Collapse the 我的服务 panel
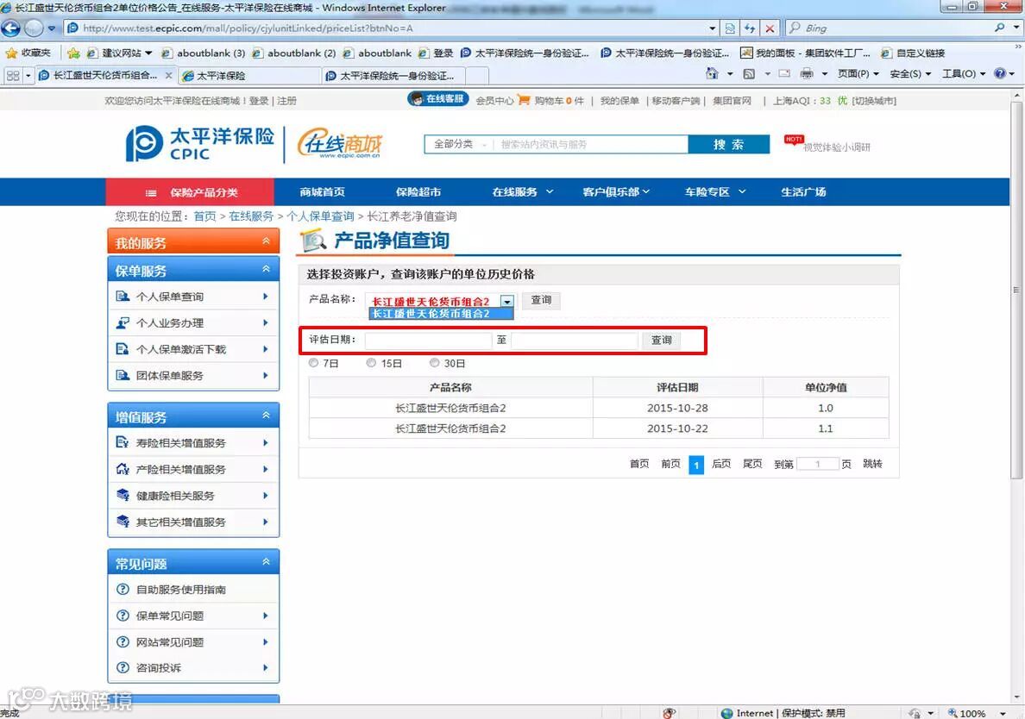This screenshot has height=719, width=1025. pyautogui.click(x=266, y=241)
